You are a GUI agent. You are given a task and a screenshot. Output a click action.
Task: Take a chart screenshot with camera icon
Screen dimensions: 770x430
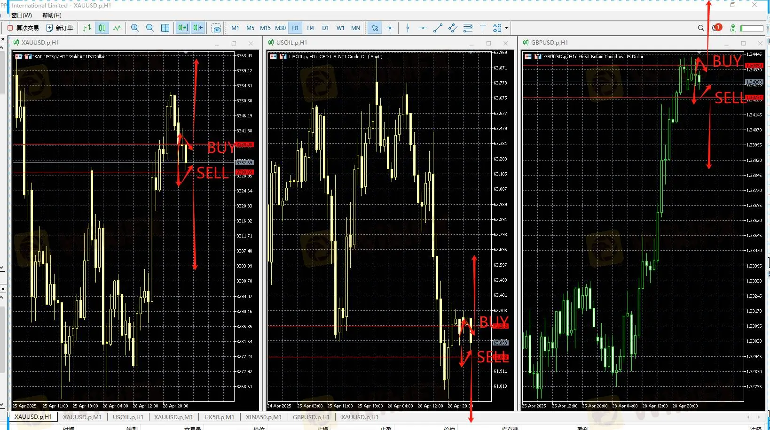click(x=216, y=28)
